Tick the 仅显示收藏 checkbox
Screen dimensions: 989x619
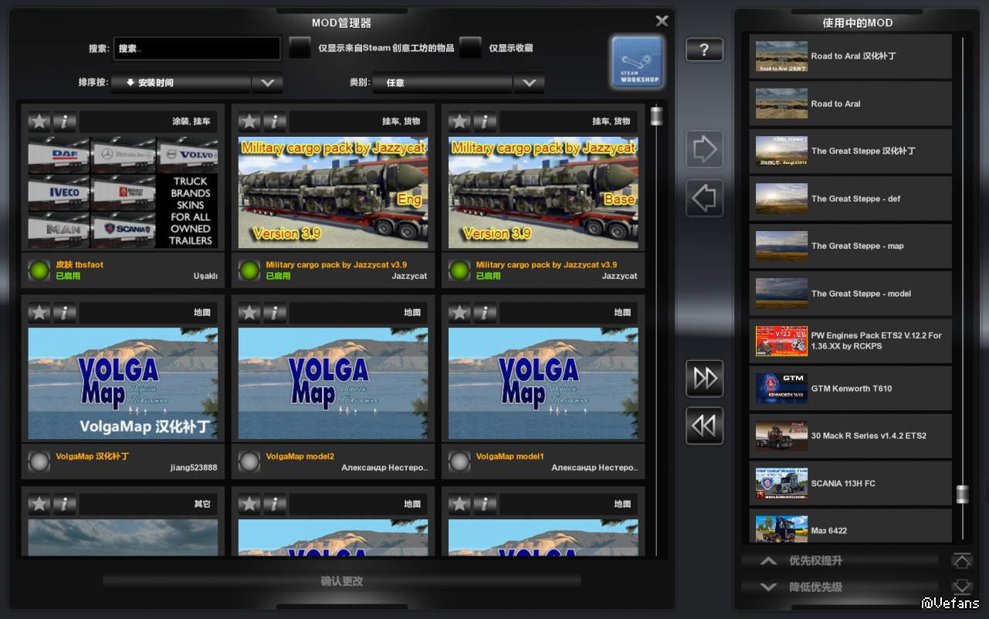pyautogui.click(x=470, y=48)
